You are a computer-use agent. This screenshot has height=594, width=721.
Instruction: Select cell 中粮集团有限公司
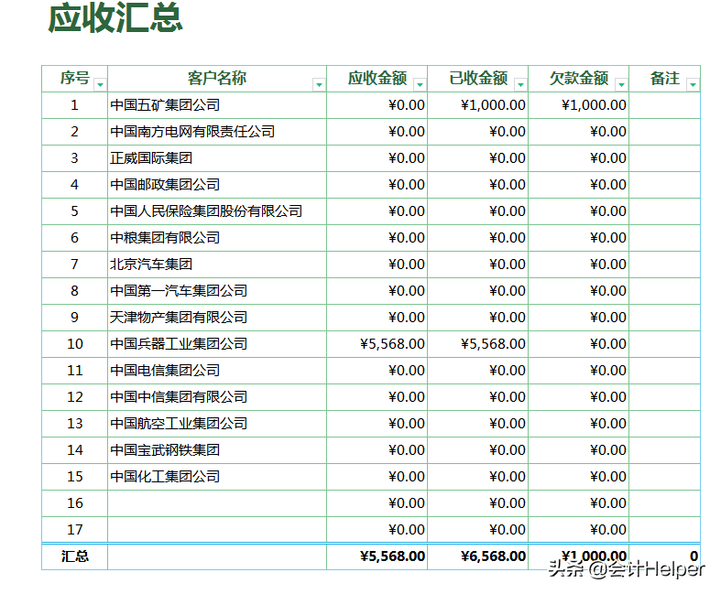217,238
